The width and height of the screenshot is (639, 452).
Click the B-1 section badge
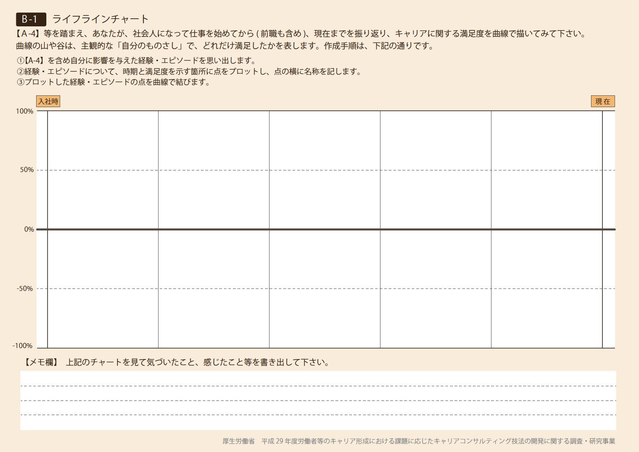[x=31, y=19]
